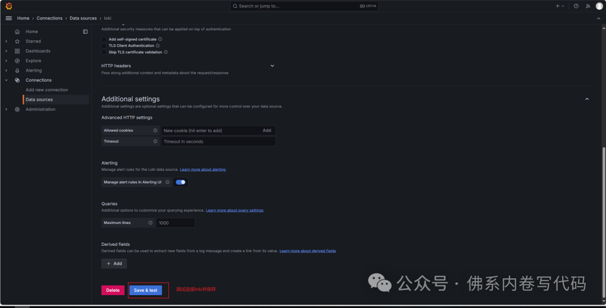The image size is (606, 308).
Task: Expand the HTTP headers section
Action: click(x=272, y=66)
